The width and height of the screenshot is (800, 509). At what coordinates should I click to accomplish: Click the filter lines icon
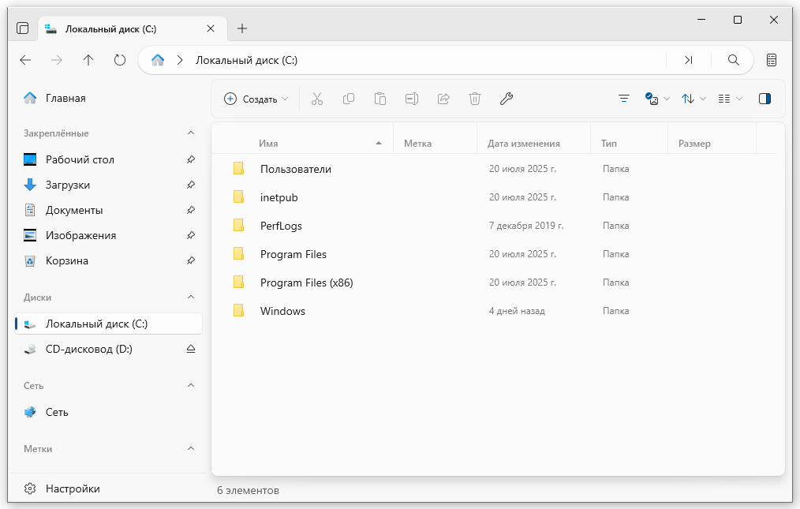(623, 99)
